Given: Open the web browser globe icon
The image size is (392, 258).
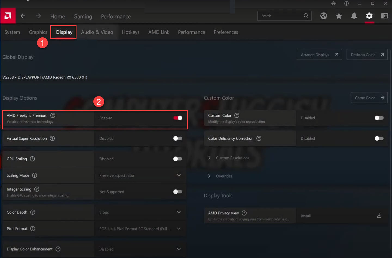Looking at the screenshot, I should 323,16.
